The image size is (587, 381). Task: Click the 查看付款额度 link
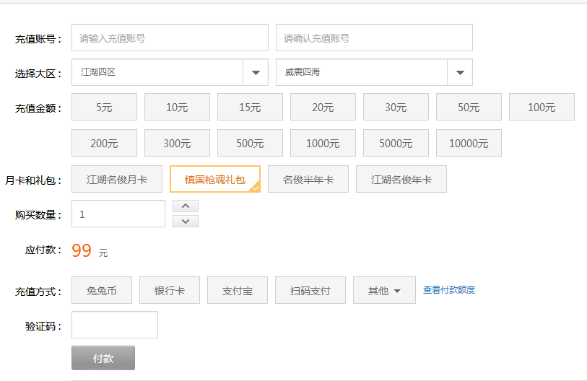click(x=448, y=290)
